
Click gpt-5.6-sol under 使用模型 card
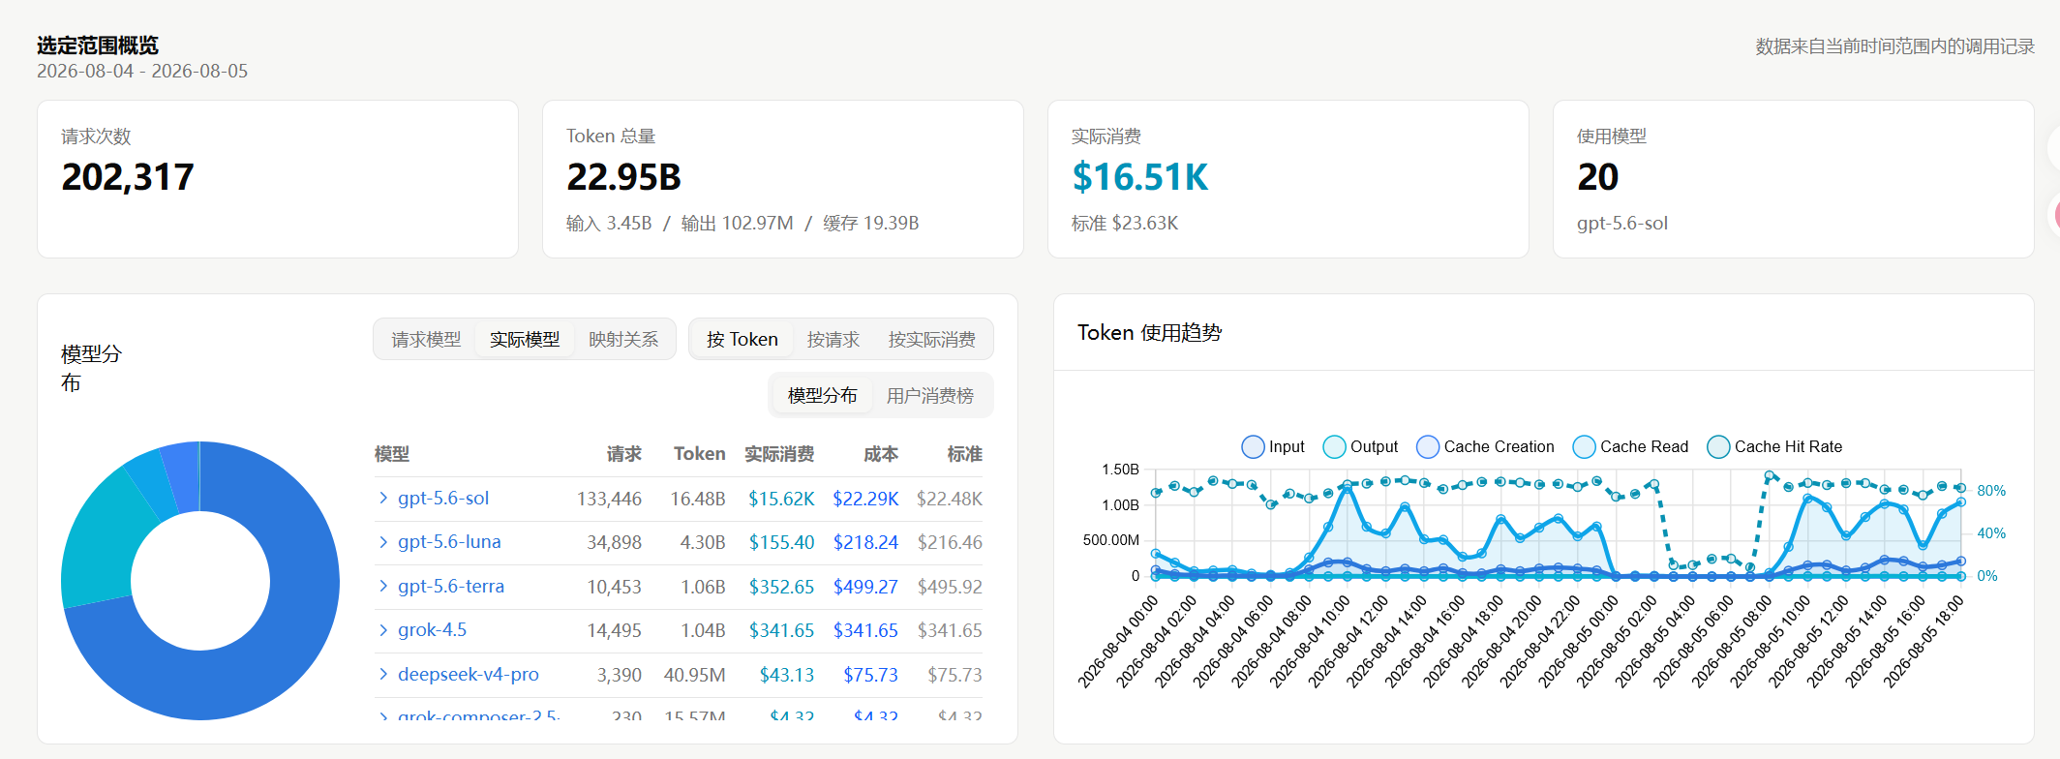1622,223
